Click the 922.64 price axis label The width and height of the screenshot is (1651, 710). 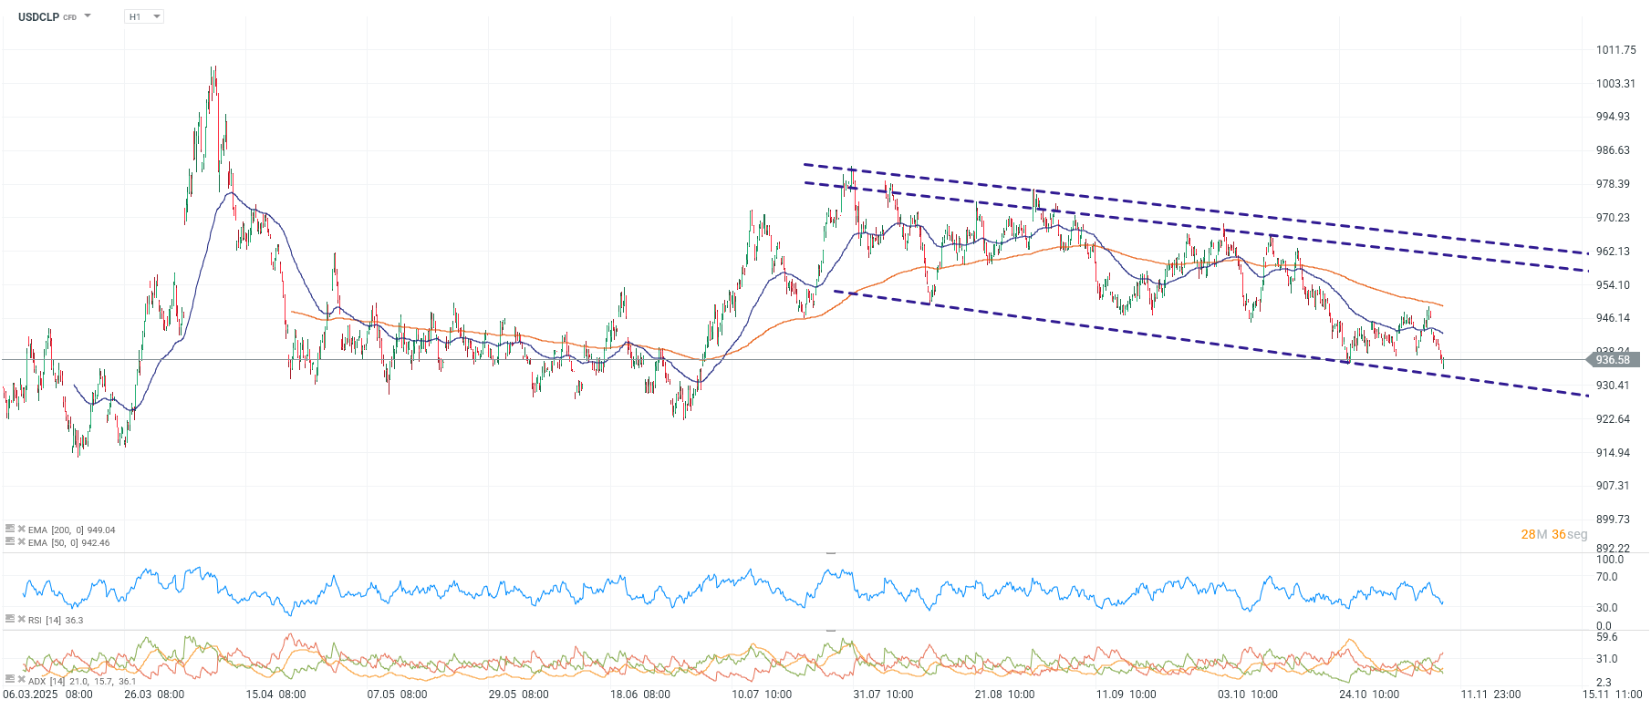tap(1613, 419)
